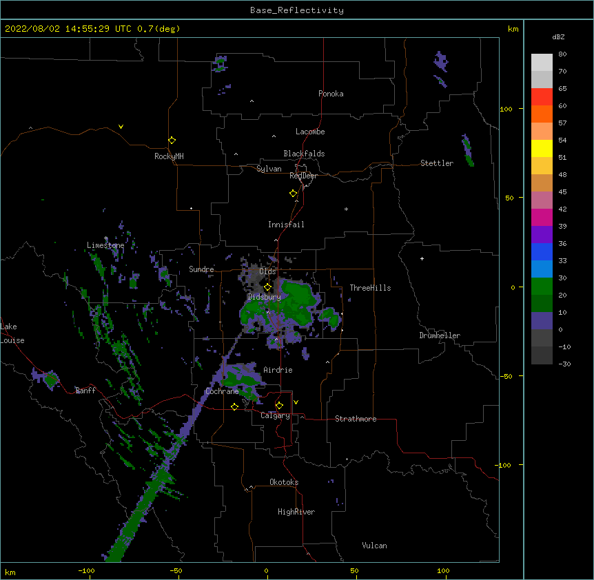Click the Banff label
Viewport: 594px width, 580px height.
coord(85,391)
